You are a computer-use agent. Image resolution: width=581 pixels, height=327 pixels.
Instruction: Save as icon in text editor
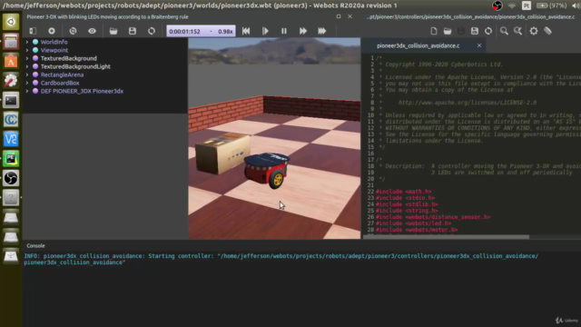(x=475, y=31)
